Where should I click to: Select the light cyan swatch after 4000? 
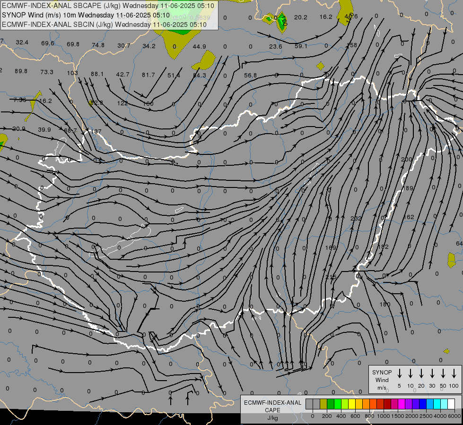pos(444,404)
